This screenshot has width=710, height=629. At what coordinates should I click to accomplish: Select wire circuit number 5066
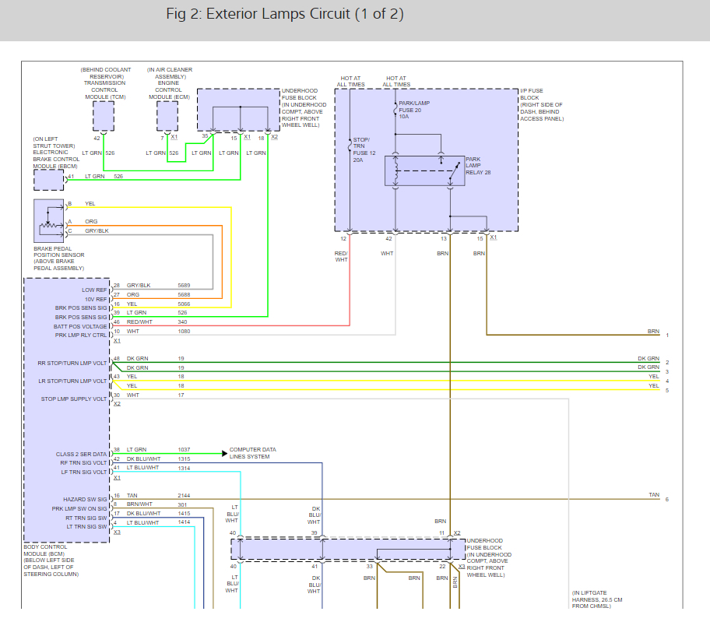[184, 304]
